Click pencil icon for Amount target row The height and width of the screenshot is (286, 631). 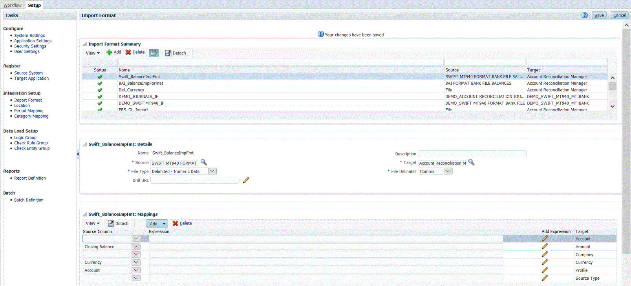(x=545, y=246)
